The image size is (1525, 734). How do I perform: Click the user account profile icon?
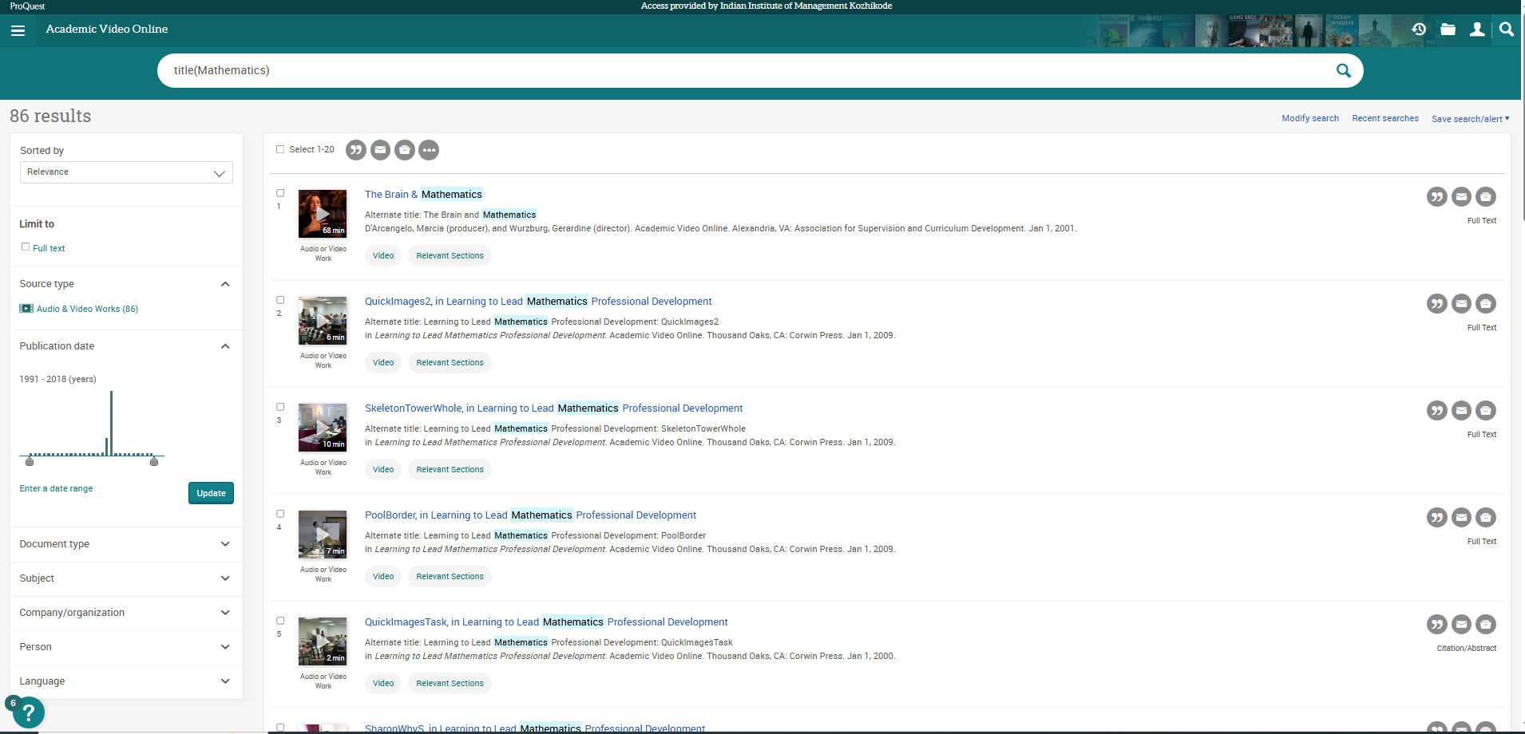tap(1477, 30)
